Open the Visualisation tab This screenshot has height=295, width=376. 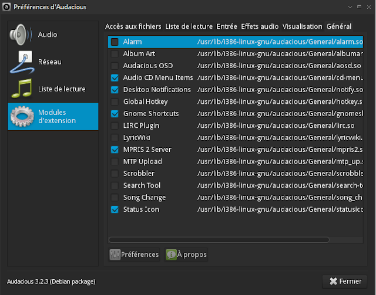(302, 26)
